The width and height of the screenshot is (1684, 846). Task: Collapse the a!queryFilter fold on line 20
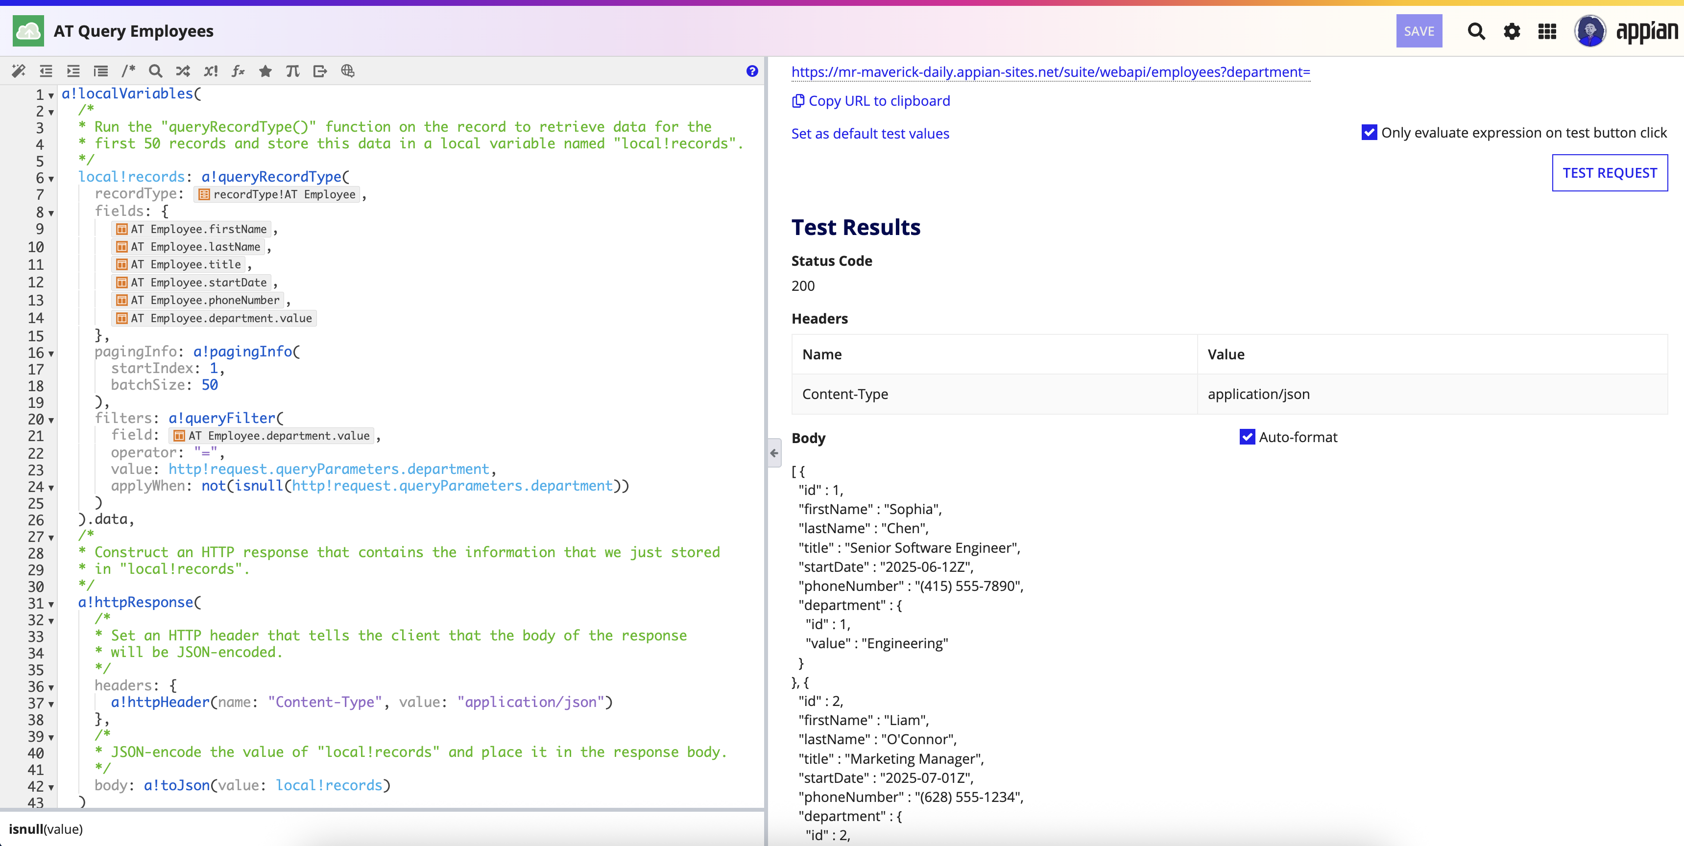[x=51, y=420]
